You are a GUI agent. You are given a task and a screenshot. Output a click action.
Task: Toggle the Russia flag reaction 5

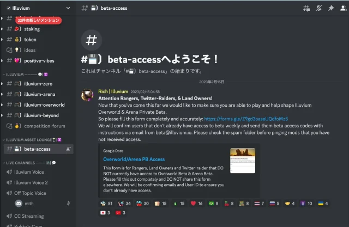pos(274,204)
